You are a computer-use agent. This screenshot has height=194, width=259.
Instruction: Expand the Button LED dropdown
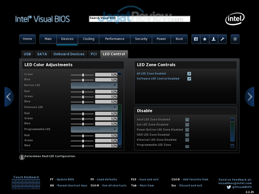coord(94,85)
